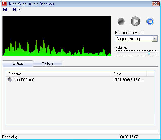This screenshot has width=161, height=140.
Task: Click the date 15.01.2009 9:12:04 cell
Action: tap(127, 80)
